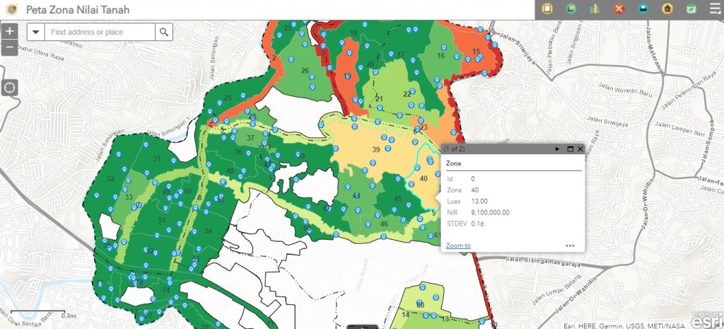Click the Find address or place field
Screen dimensions: 724x329
pyautogui.click(x=99, y=32)
